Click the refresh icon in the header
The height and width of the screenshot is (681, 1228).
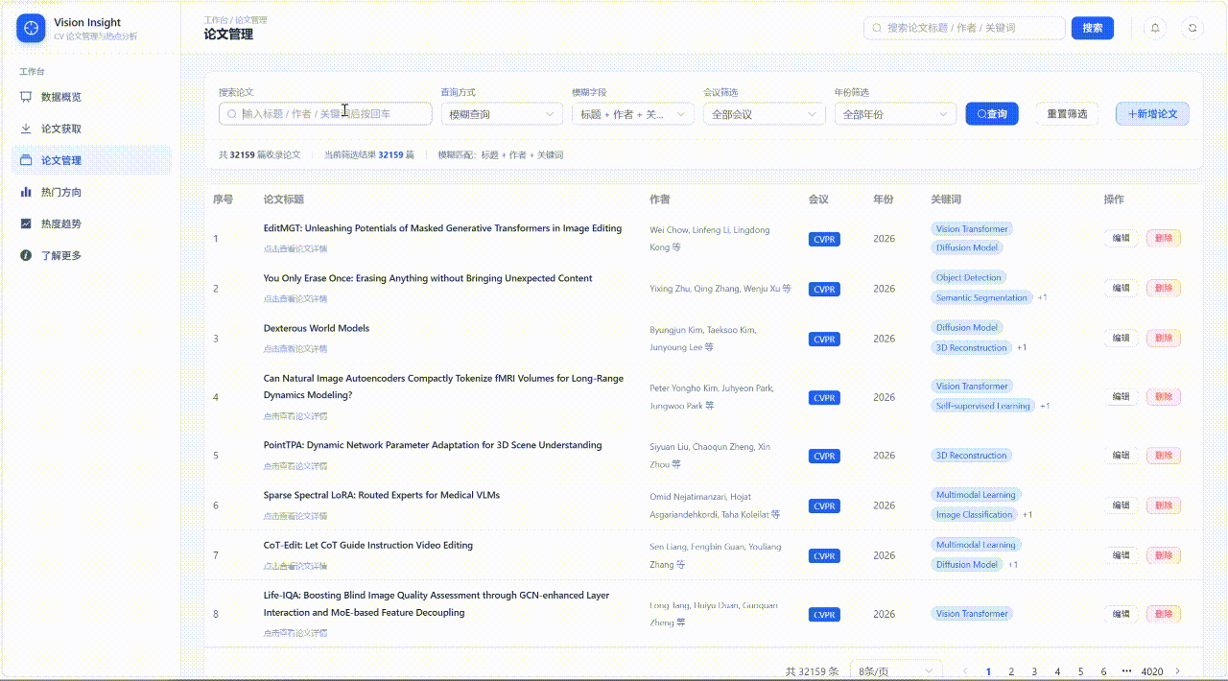[1193, 28]
